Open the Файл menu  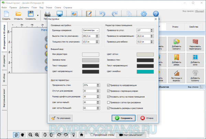tap(4, 8)
